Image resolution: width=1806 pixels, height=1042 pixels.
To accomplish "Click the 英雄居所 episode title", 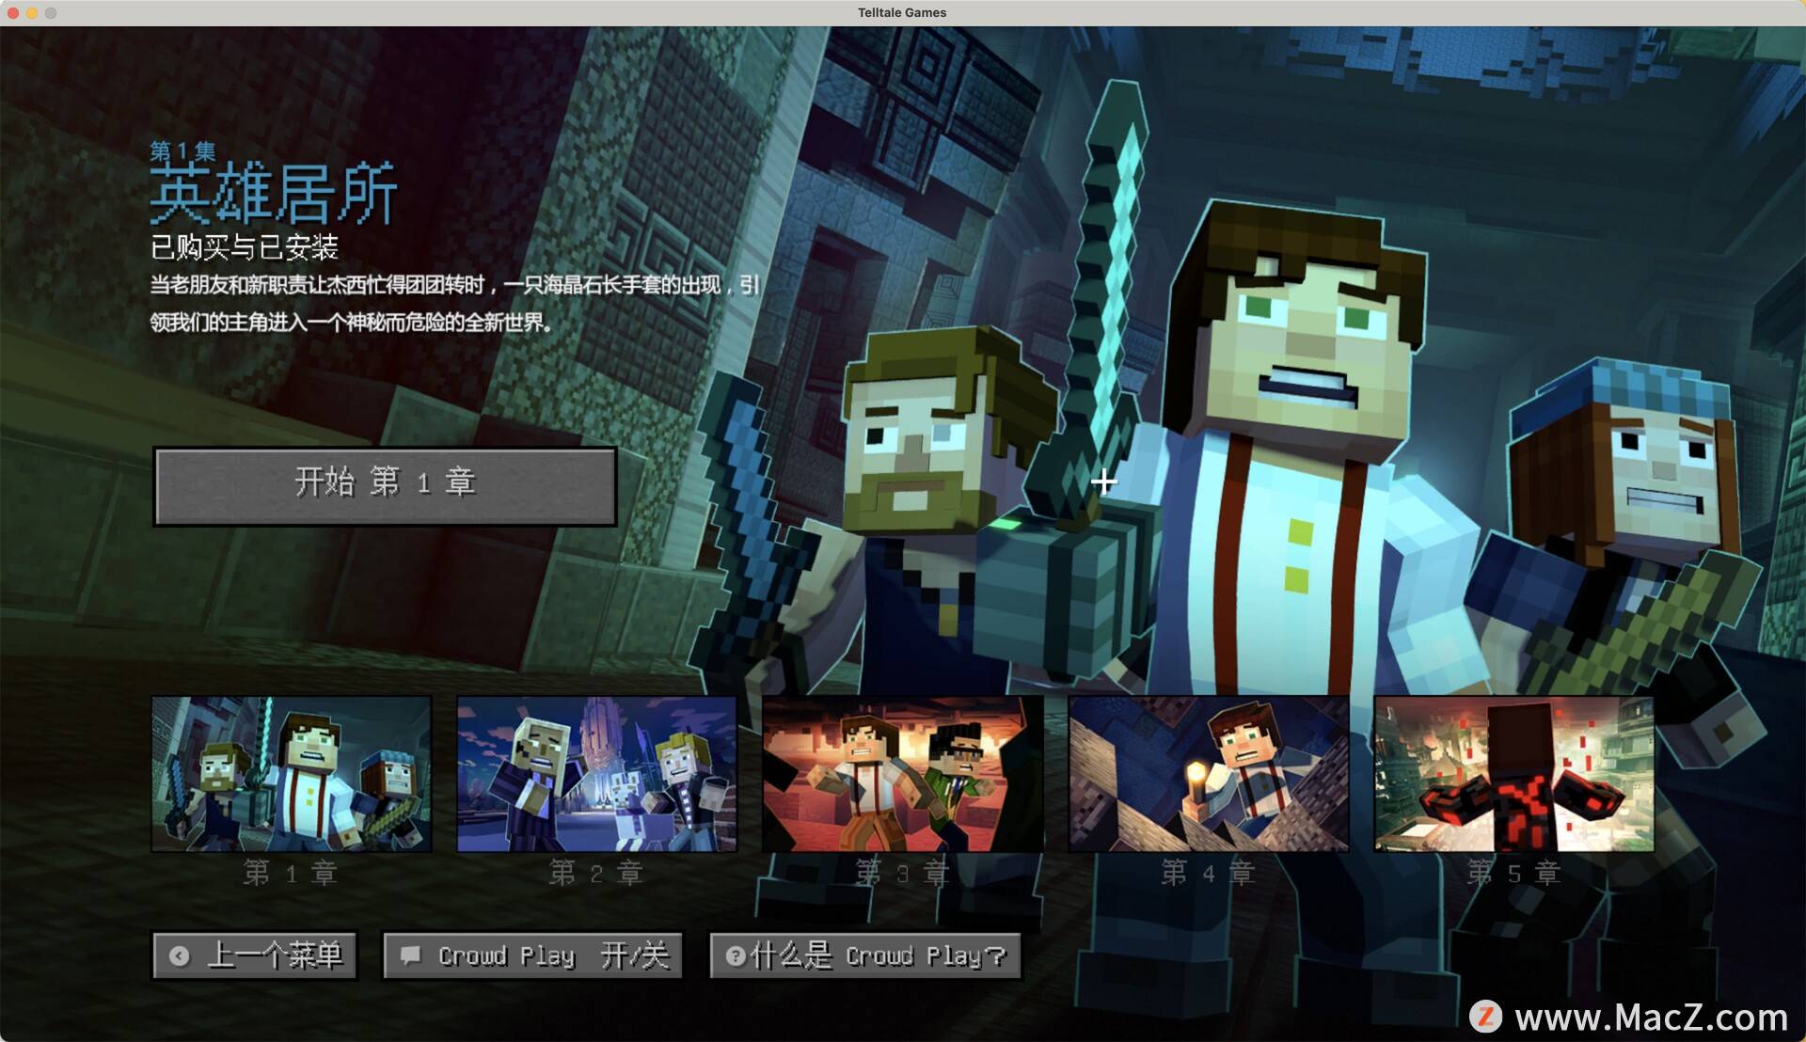I will click(x=274, y=194).
